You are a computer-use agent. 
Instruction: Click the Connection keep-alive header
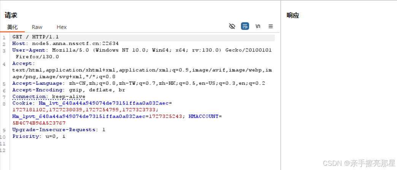(49, 97)
